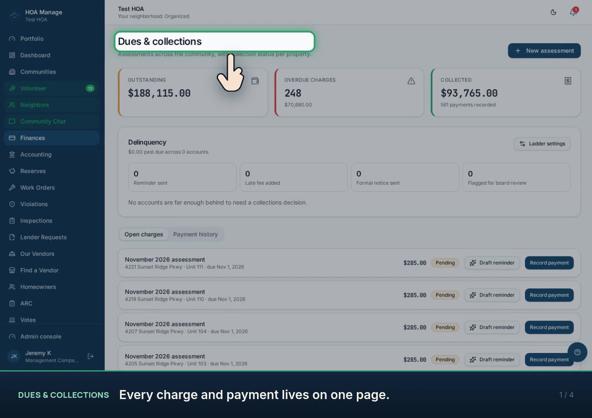Record payment for Unit 104 charge

point(549,327)
